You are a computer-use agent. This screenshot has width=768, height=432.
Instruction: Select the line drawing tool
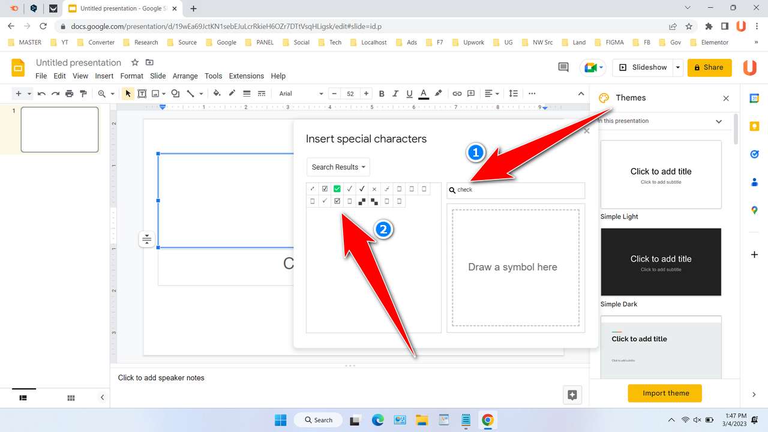[x=191, y=94]
